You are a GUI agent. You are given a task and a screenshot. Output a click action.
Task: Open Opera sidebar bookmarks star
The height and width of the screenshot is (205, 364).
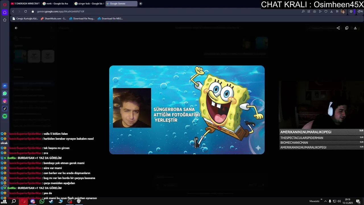point(5,20)
